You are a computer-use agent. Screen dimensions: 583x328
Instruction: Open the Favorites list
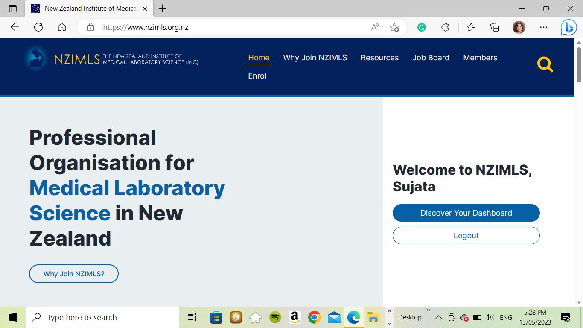point(471,27)
